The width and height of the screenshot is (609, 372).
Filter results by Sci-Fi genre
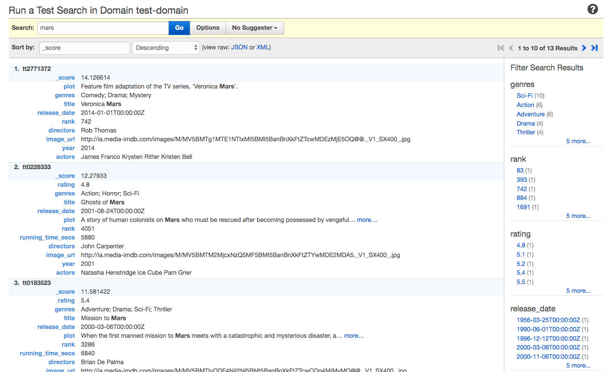click(524, 96)
